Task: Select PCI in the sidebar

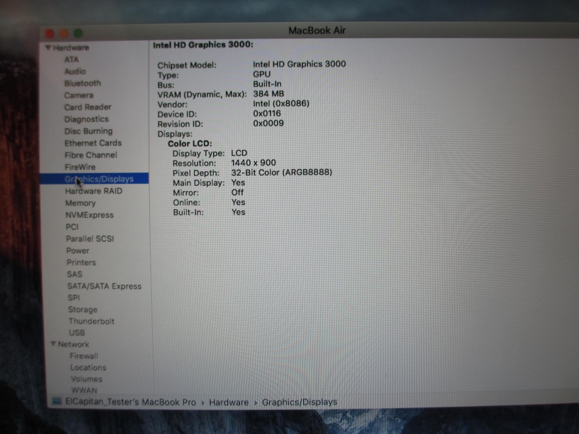Action: point(72,227)
